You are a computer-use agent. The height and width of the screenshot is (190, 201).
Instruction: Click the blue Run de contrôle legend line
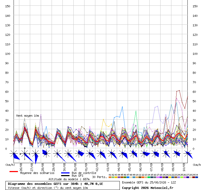(x=65, y=173)
